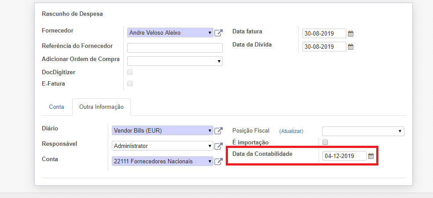This screenshot has height=198, width=433.
Task: Enable the DocDigitizer checkbox
Action: [x=130, y=72]
